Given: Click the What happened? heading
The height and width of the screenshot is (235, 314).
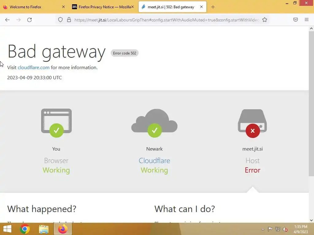Looking at the screenshot, I should [x=42, y=209].
